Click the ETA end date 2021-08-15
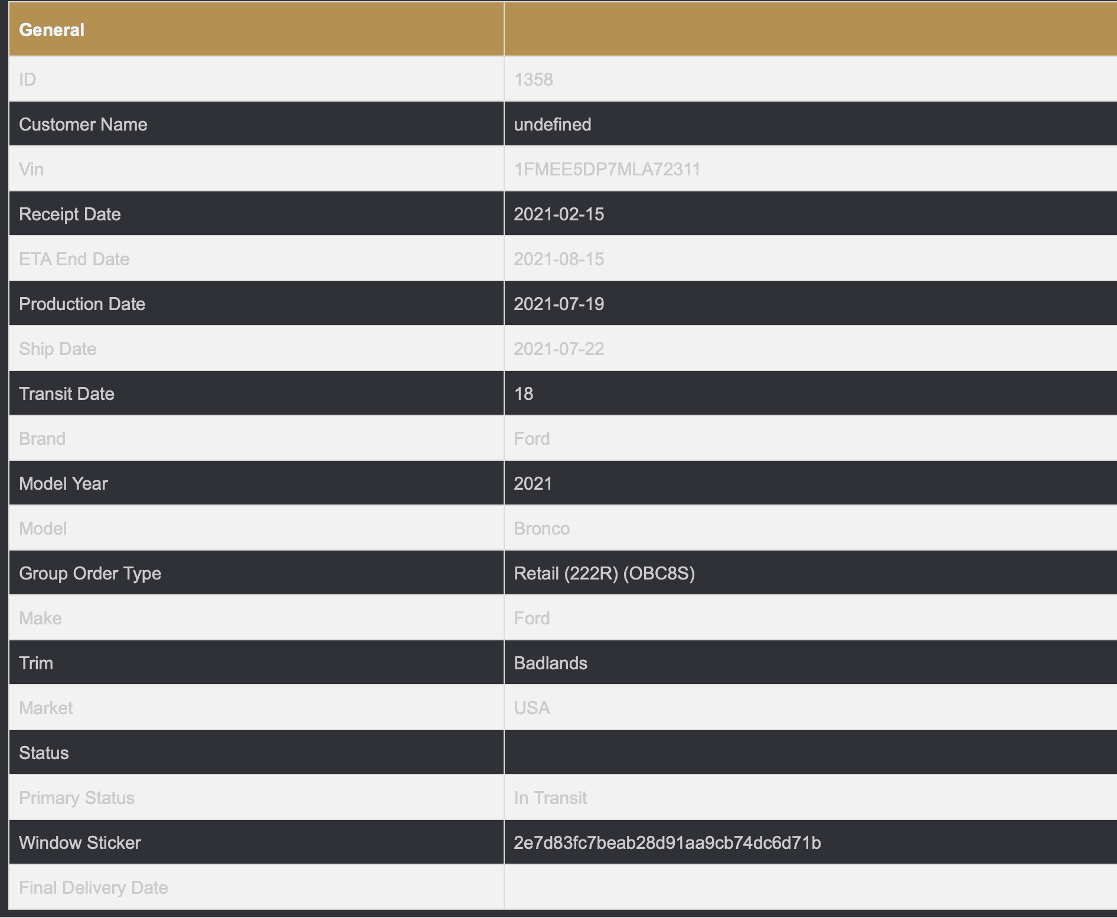Screen dimensions: 1117x918 559,259
